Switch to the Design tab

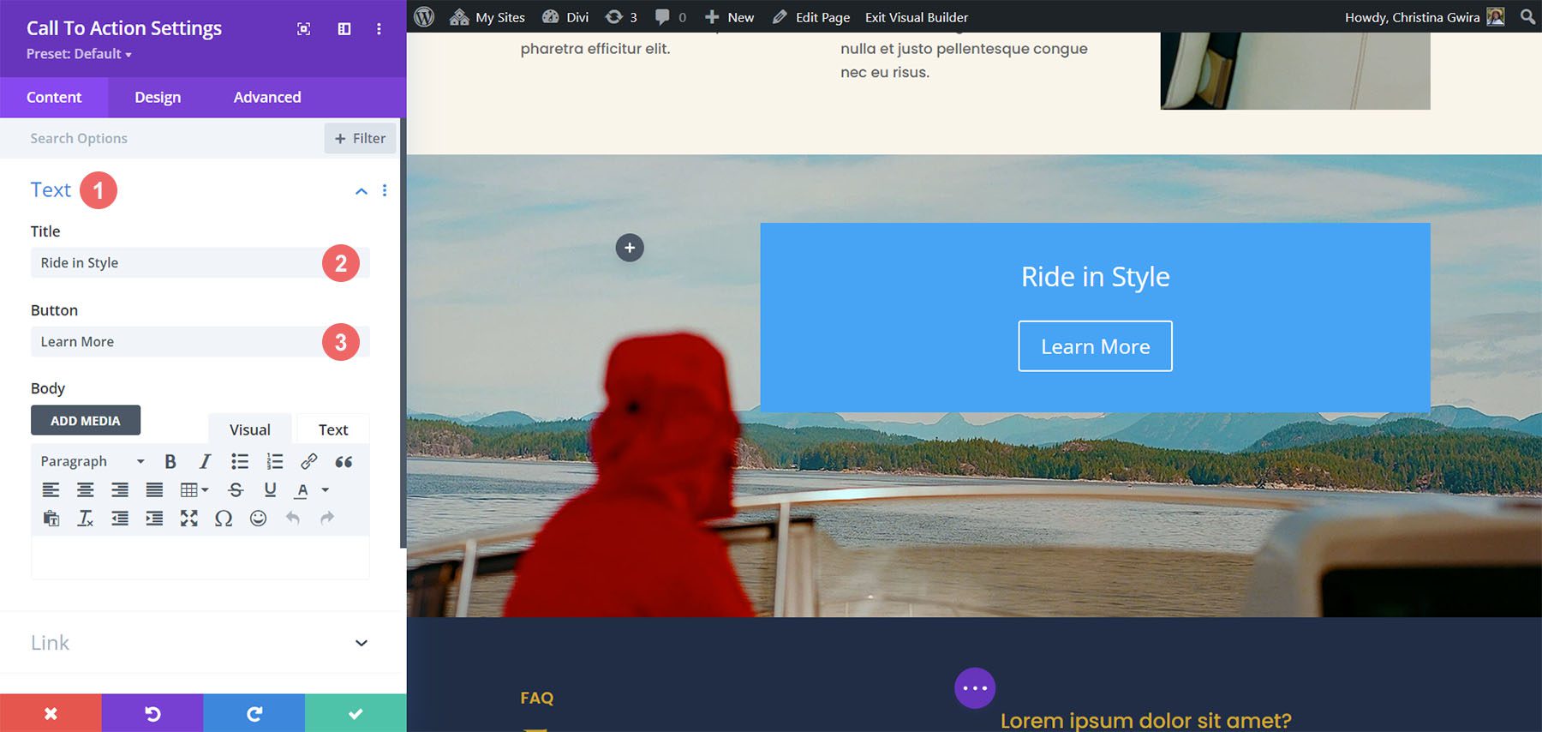point(158,97)
